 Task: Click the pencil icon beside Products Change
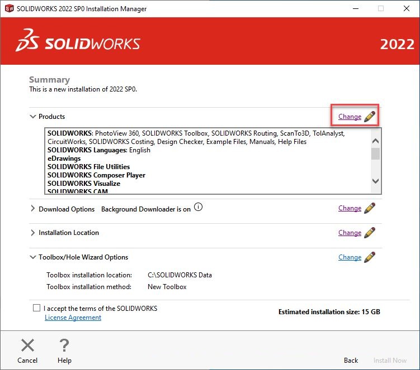point(370,117)
